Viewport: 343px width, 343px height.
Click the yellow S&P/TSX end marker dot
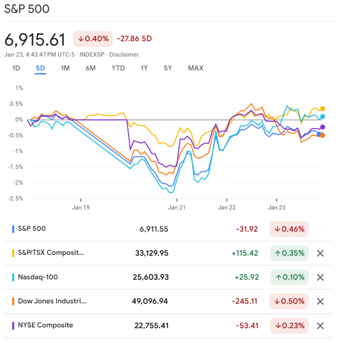pyautogui.click(x=322, y=109)
